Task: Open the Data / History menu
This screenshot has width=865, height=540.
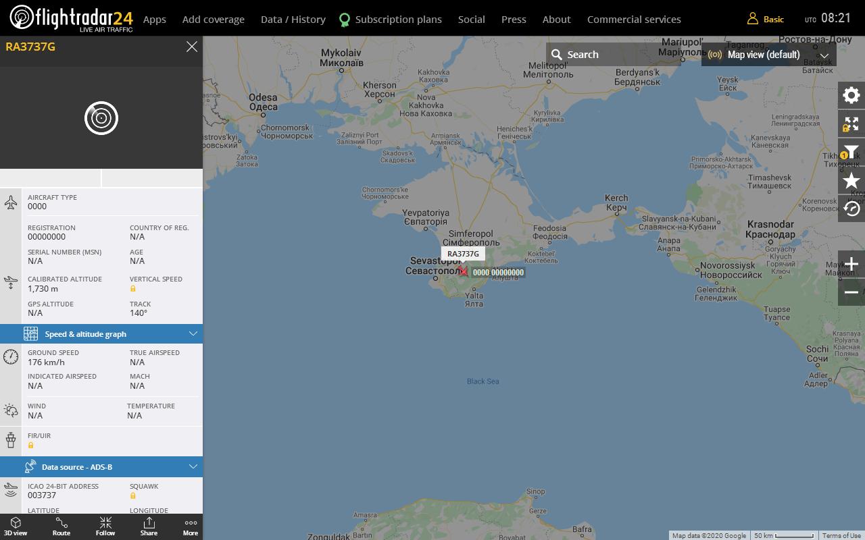Action: (x=293, y=19)
